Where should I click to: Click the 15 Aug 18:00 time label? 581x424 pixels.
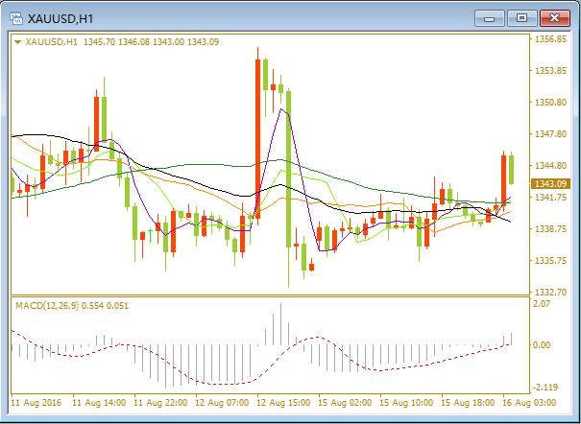pos(468,403)
